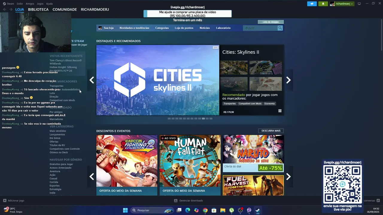
Task: Click the search magnifier in the store
Action: click(280, 28)
